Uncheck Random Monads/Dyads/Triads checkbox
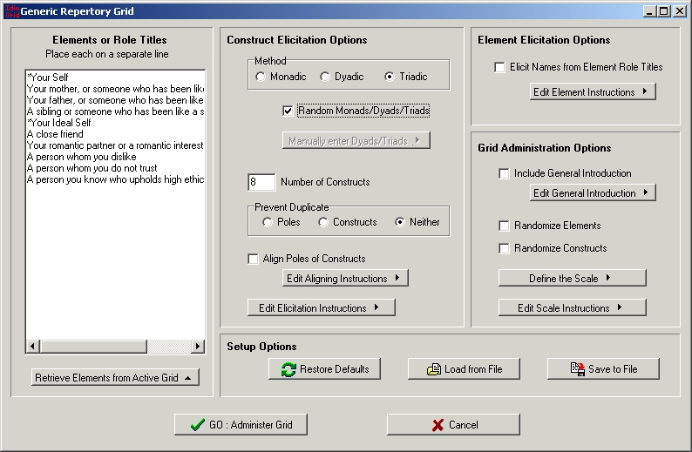692x452 pixels. tap(288, 111)
